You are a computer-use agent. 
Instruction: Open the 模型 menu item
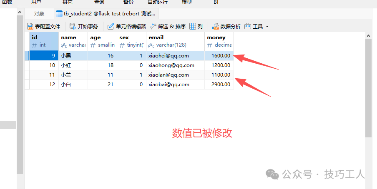pyautogui.click(x=187, y=2)
